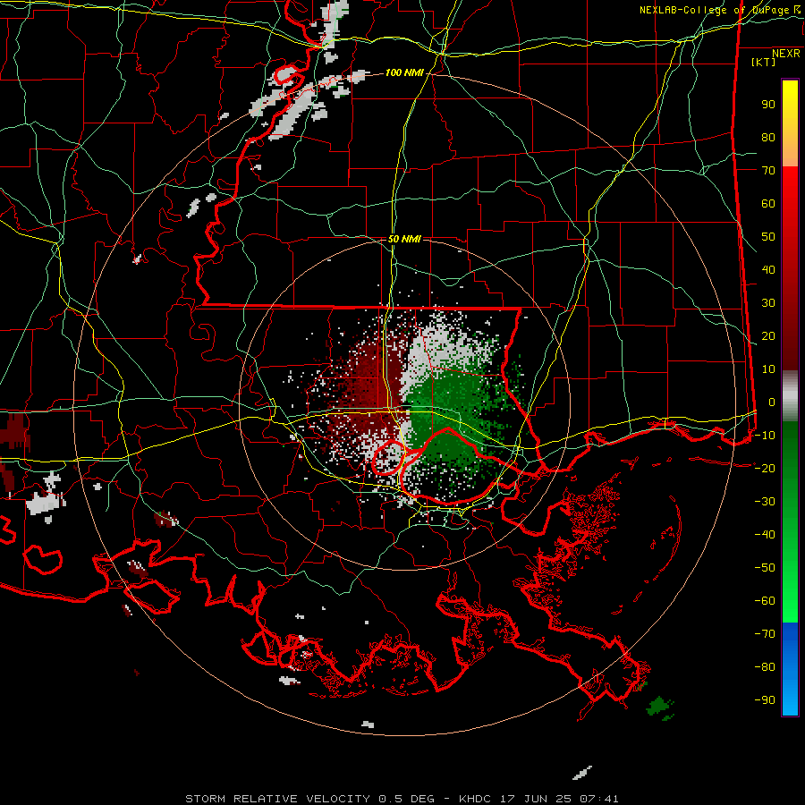
Task: Click the "80" scale value
Action: (x=768, y=138)
